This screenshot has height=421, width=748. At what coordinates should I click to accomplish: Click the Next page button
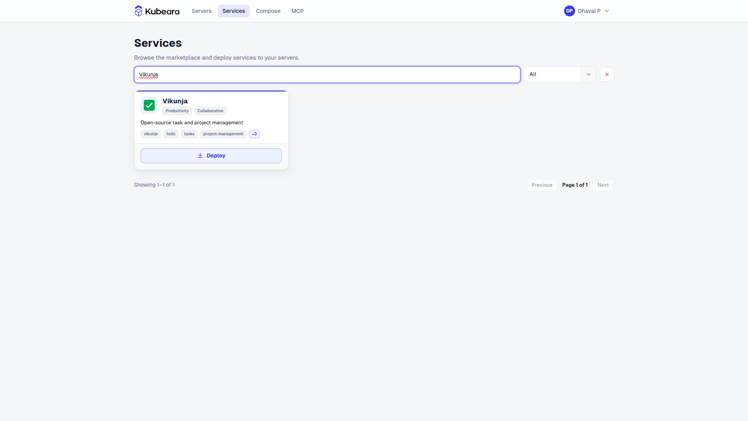point(603,185)
